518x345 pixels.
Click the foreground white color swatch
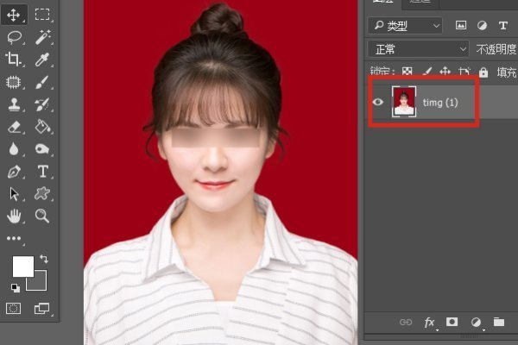[23, 267]
